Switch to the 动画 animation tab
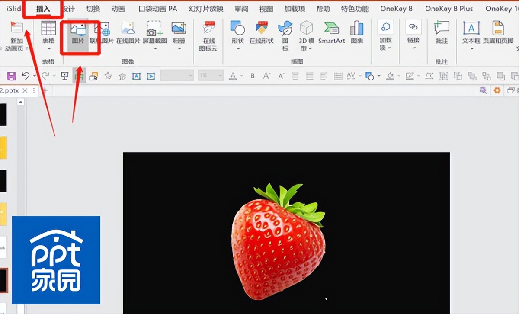Viewport: 519px width, 314px height. coord(119,9)
